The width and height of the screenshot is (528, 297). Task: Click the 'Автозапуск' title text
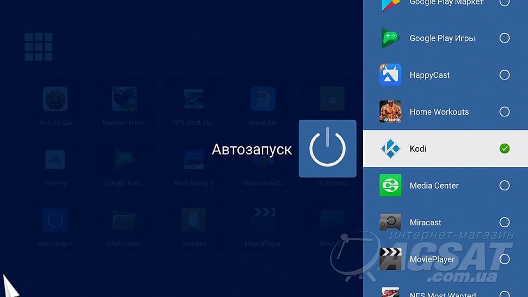251,150
